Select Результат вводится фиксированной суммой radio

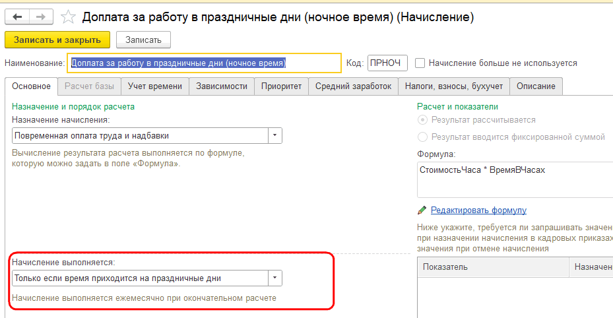(422, 137)
